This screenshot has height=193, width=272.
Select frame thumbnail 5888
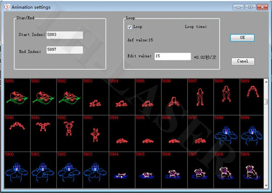click(227, 97)
